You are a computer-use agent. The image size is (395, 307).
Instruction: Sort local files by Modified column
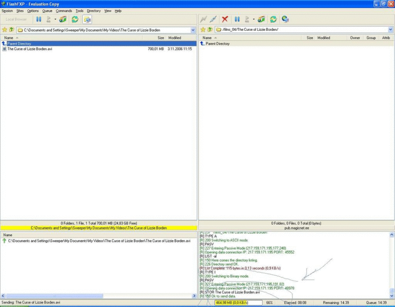181,38
